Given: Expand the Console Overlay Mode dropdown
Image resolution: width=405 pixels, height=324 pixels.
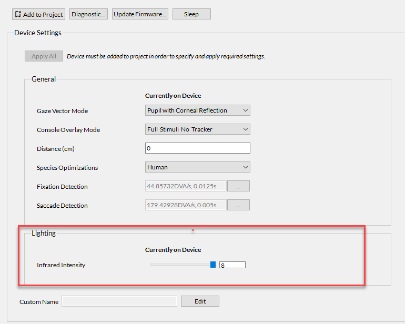Looking at the screenshot, I should [197, 129].
